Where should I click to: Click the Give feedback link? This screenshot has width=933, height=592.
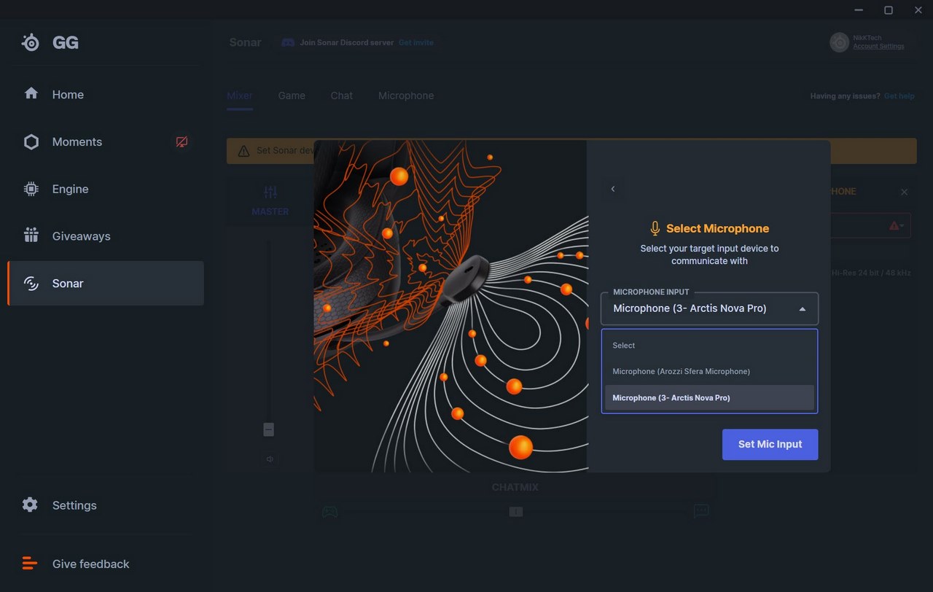tap(90, 564)
